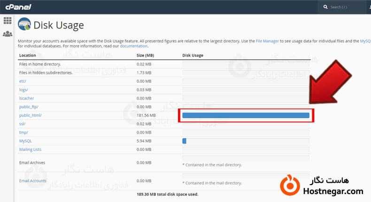371x202 pixels.
Task: Open the lscache/ directory link
Action: (x=26, y=98)
